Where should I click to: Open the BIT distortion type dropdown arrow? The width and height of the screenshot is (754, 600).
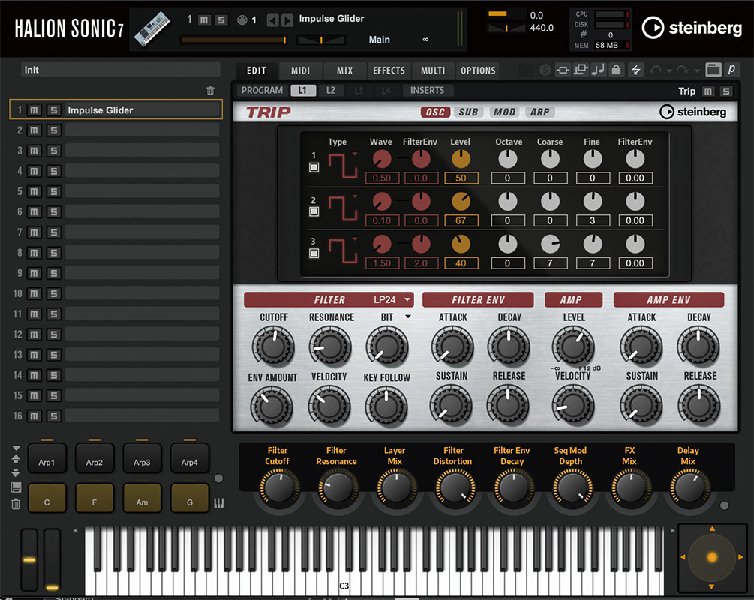(x=408, y=316)
